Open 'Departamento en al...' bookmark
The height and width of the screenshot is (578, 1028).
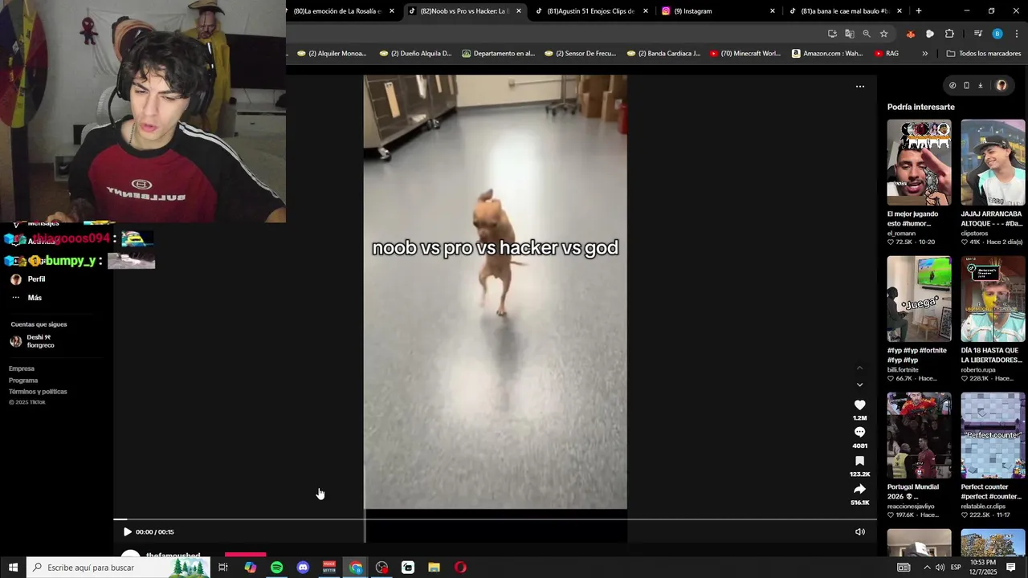[498, 54]
